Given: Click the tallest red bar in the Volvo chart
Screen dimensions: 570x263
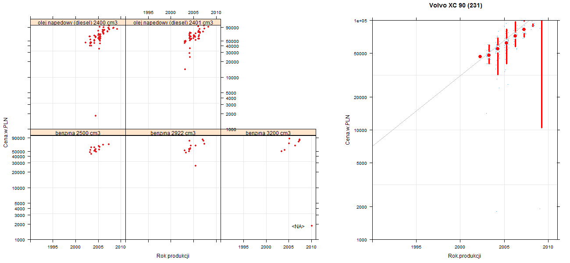Looking at the screenshot, I should [x=542, y=74].
